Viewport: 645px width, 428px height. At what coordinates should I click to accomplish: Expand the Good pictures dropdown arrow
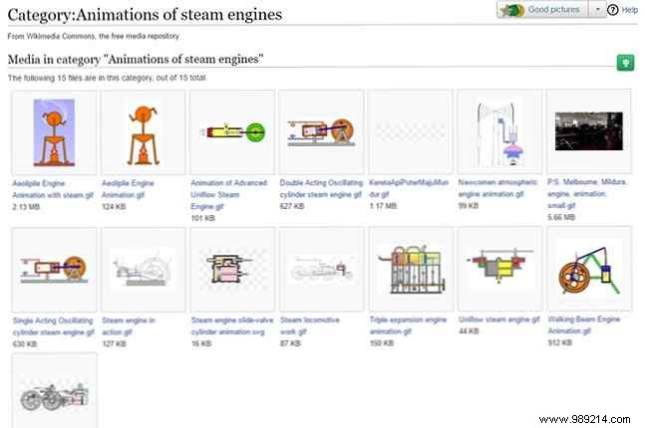[599, 10]
